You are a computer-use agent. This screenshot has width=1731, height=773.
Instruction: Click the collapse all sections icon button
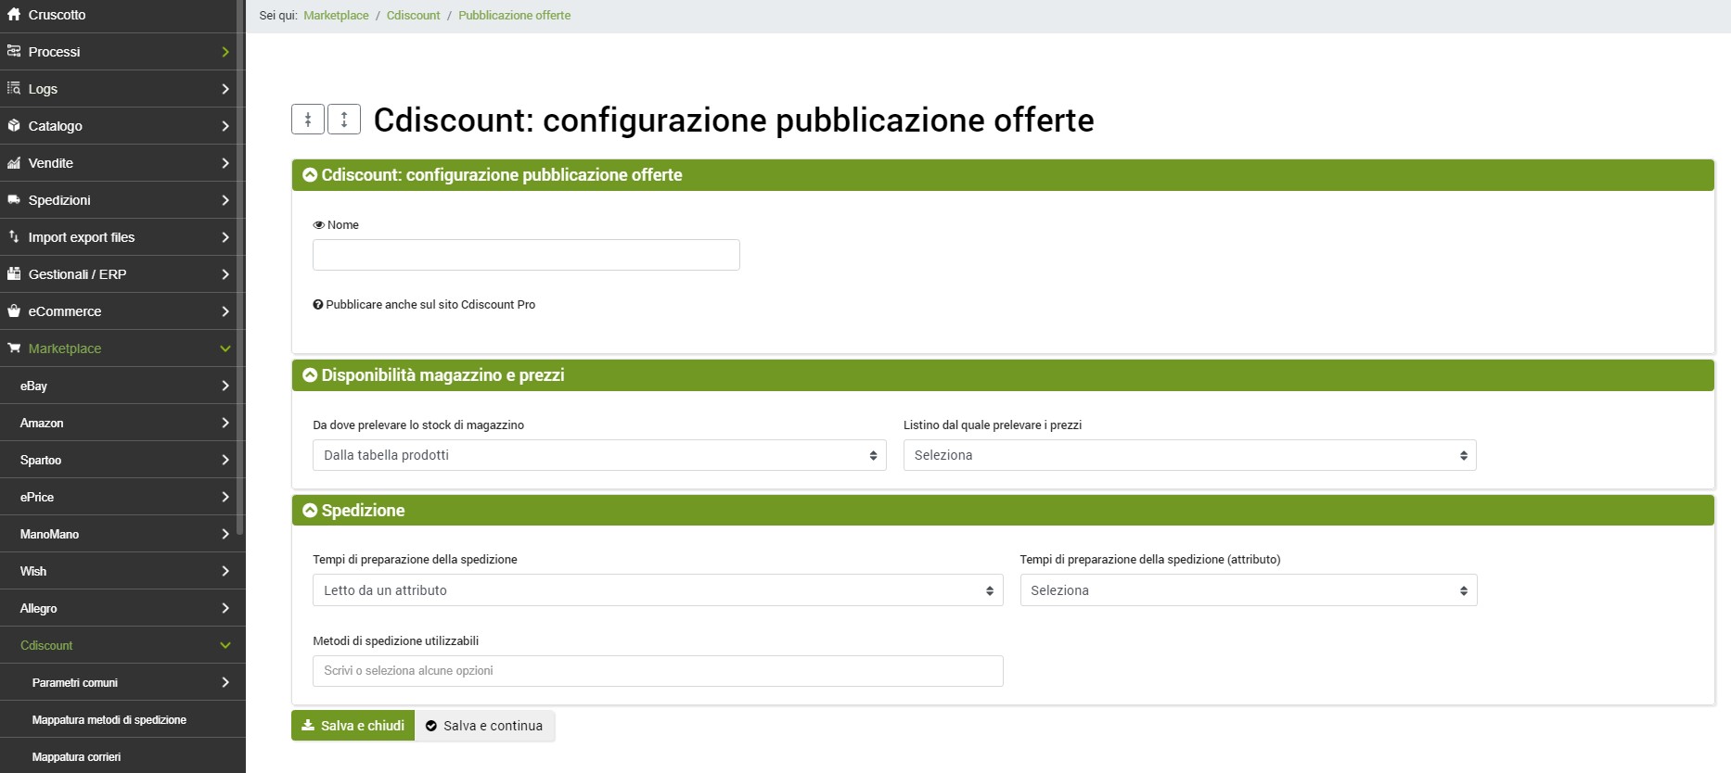point(308,120)
